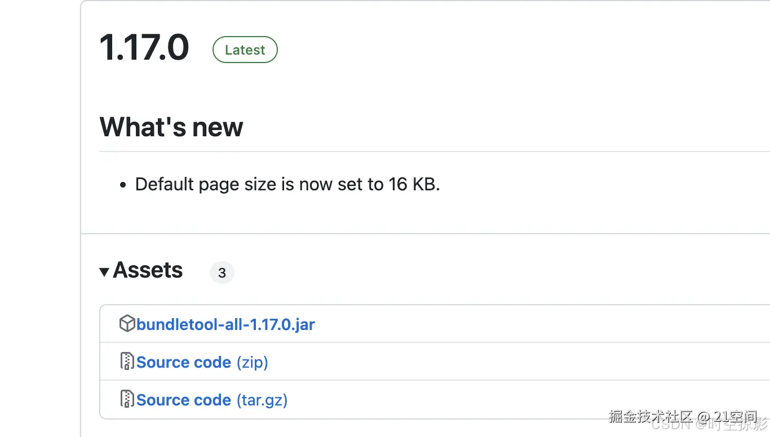Click the package cube icon beside bundletool jar
Viewport: 770px width, 437px height.
127,324
